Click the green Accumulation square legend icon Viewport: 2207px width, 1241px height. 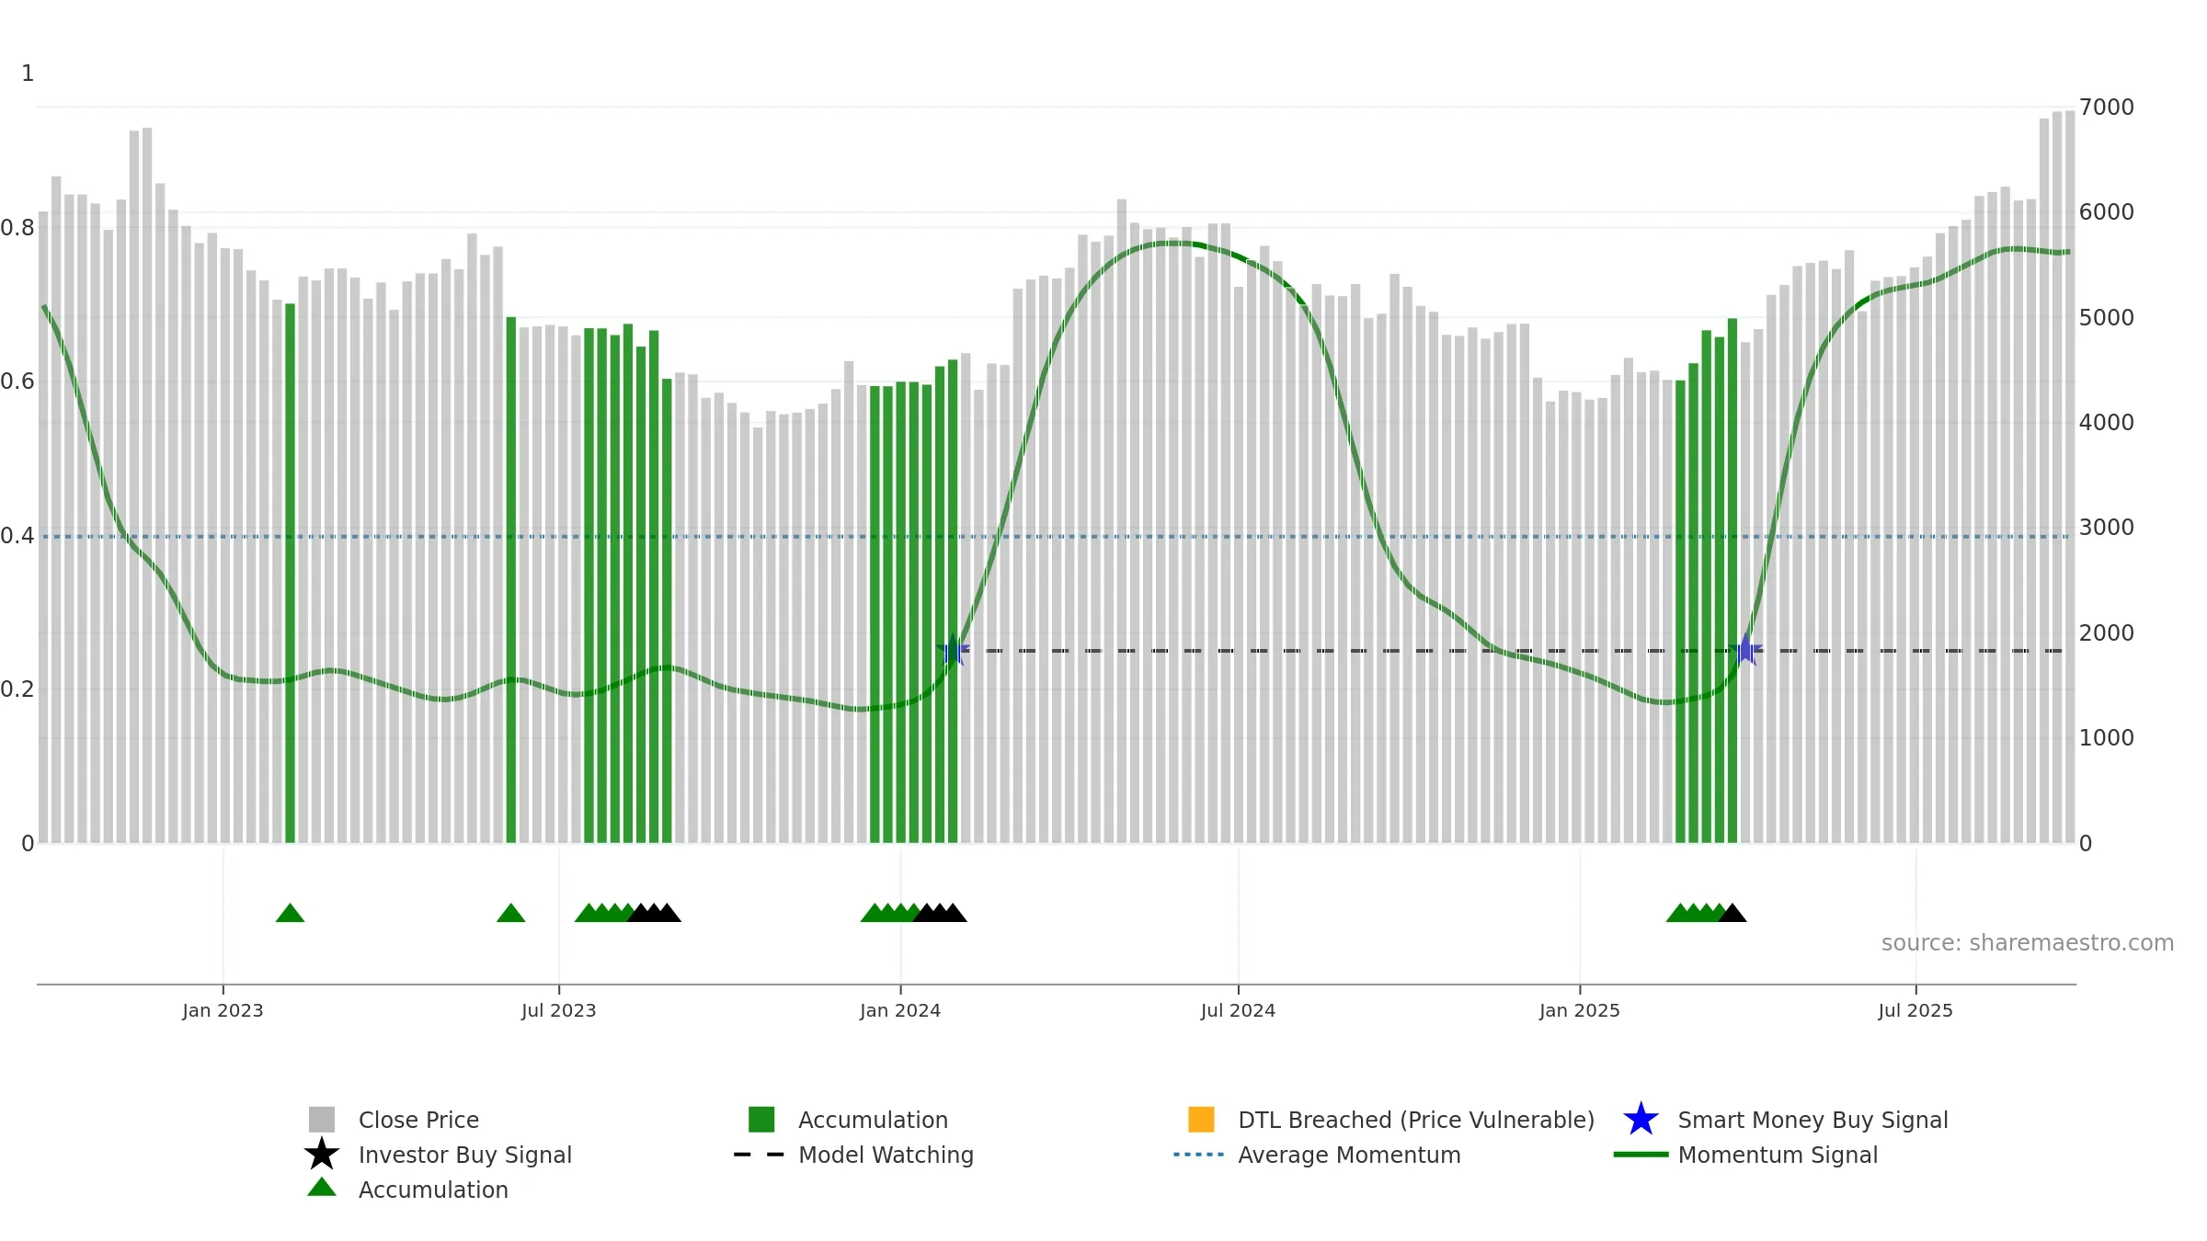point(761,1119)
